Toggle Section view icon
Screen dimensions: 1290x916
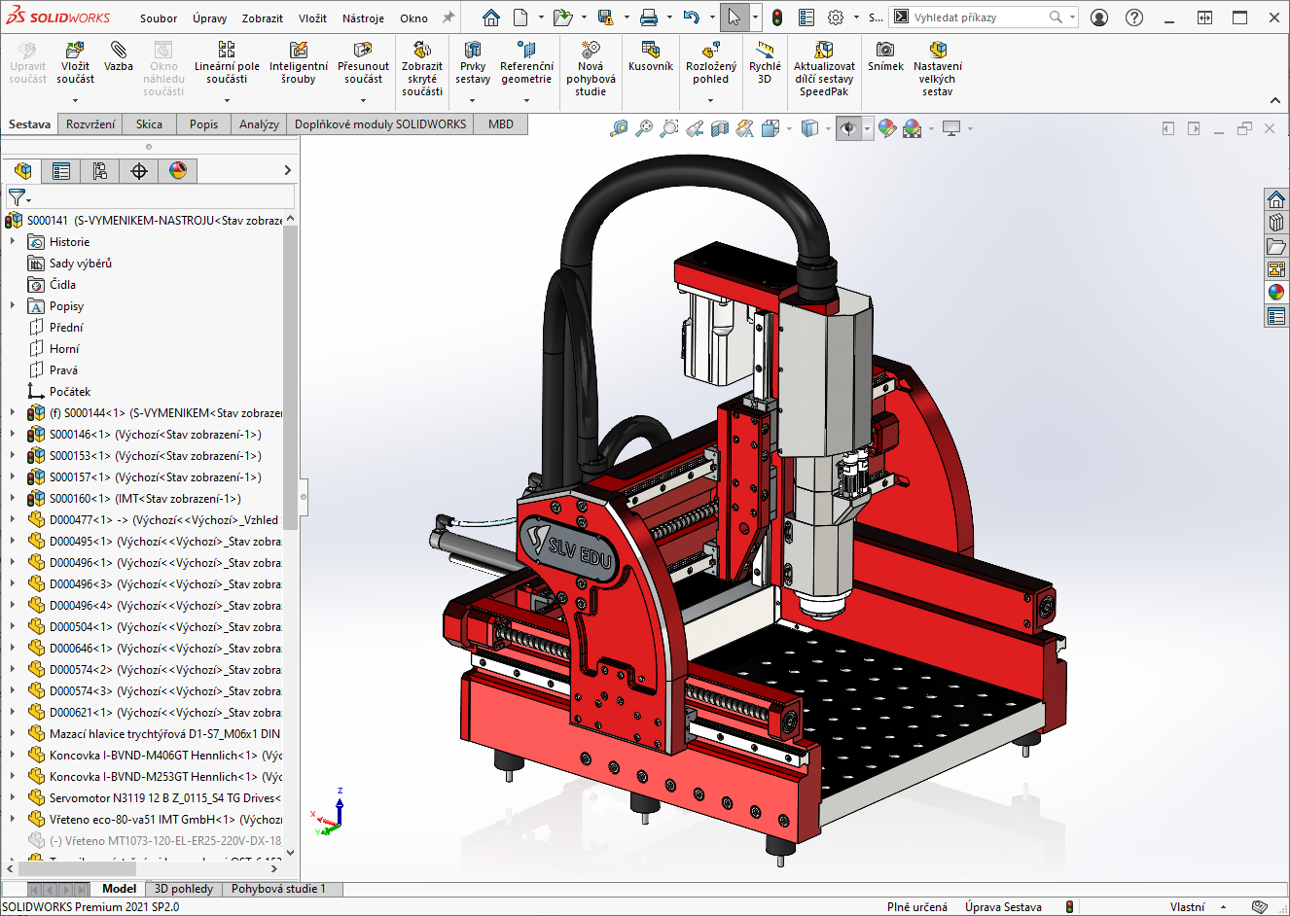[x=720, y=128]
